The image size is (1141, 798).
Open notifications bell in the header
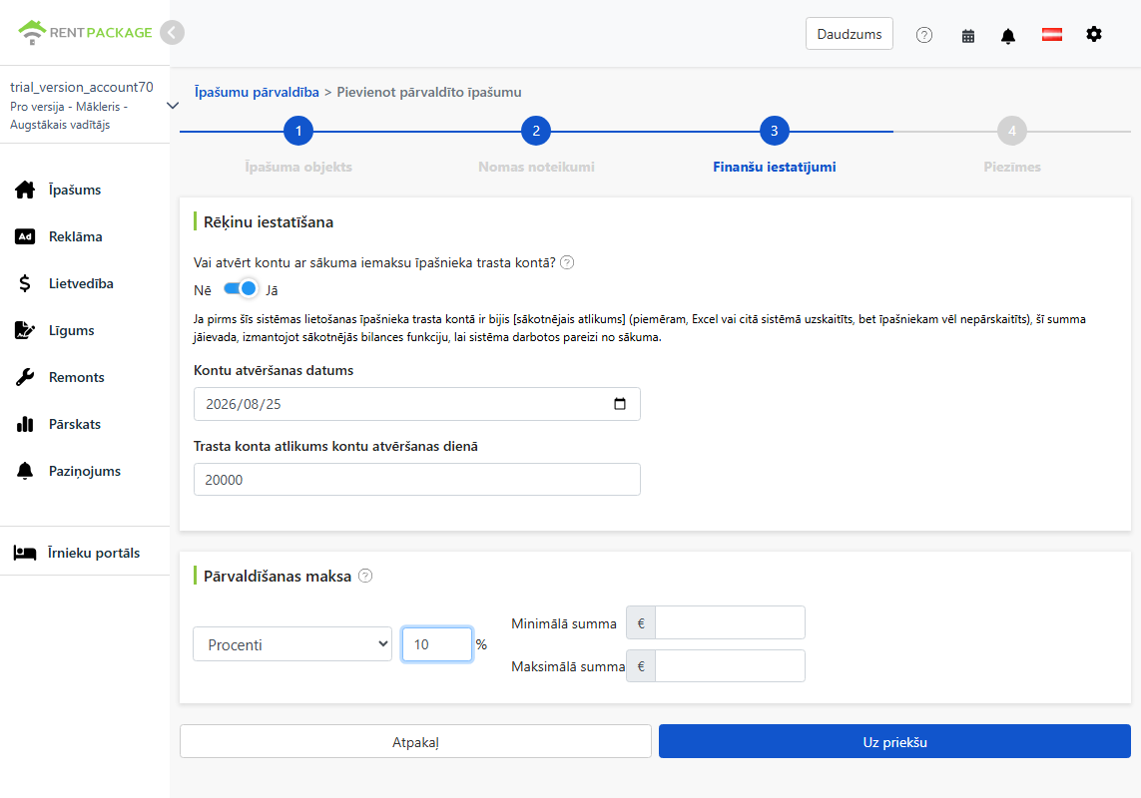1008,36
